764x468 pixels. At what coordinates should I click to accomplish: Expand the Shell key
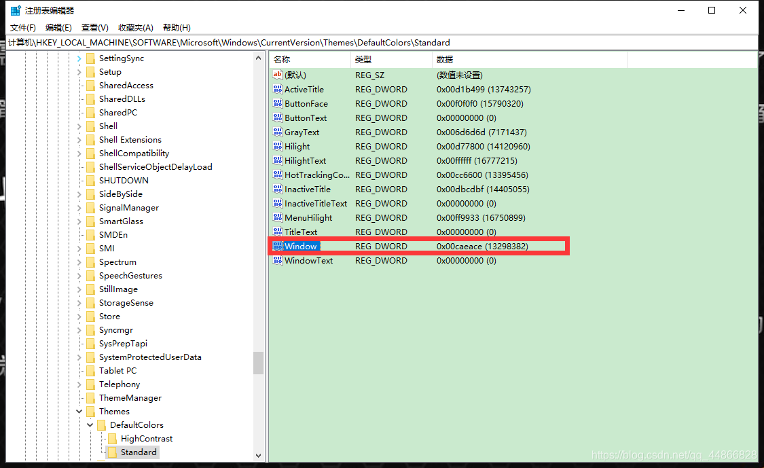click(x=79, y=126)
